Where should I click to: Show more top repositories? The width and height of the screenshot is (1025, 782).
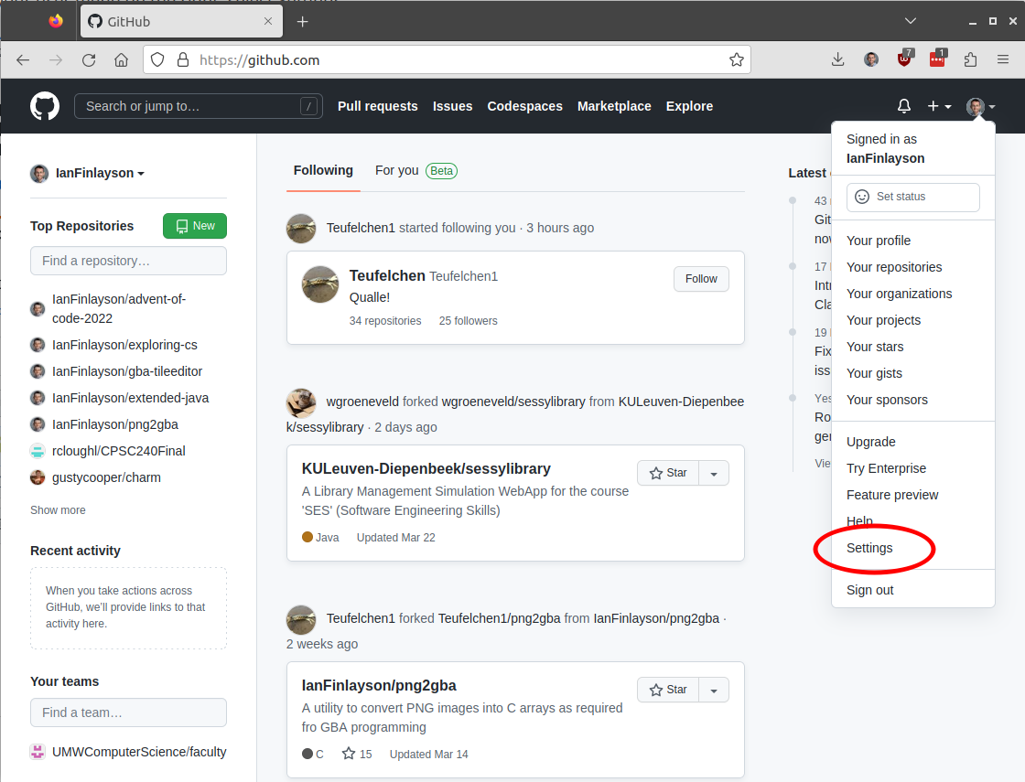coord(58,510)
